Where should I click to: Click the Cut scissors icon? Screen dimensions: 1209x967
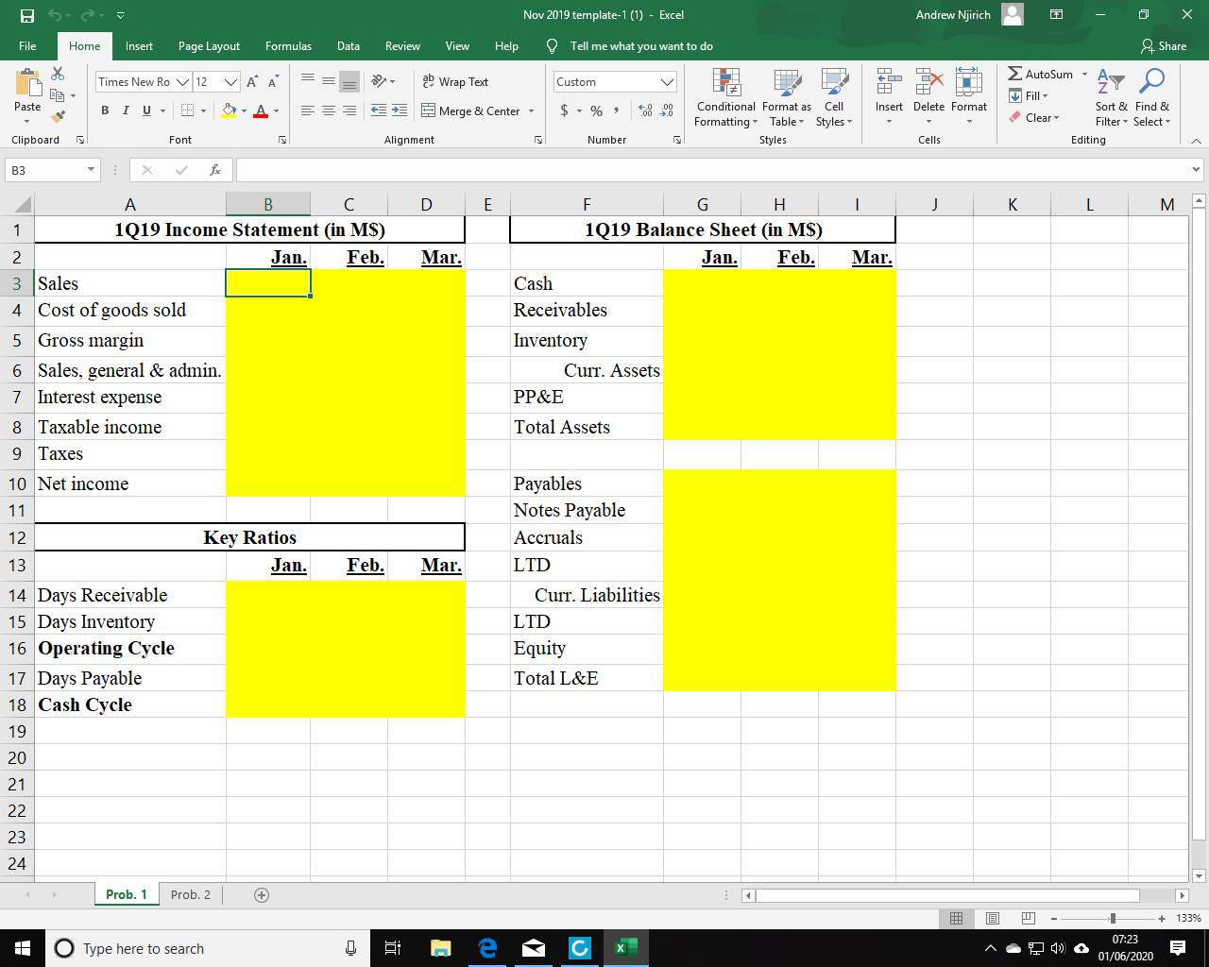(59, 74)
